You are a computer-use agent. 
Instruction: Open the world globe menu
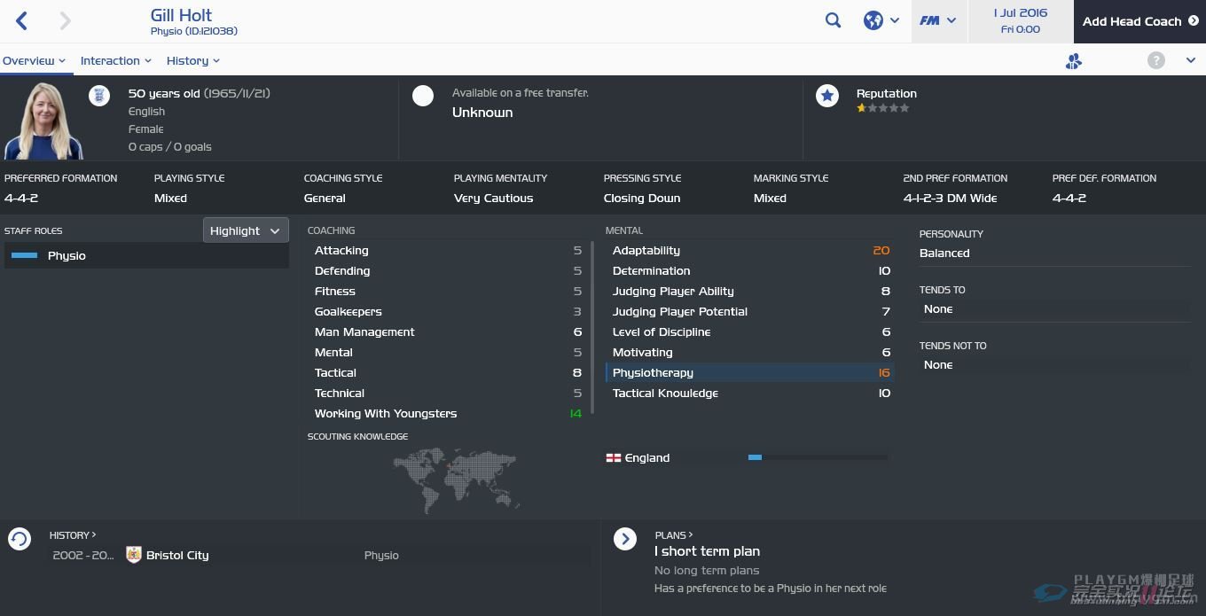pyautogui.click(x=881, y=20)
